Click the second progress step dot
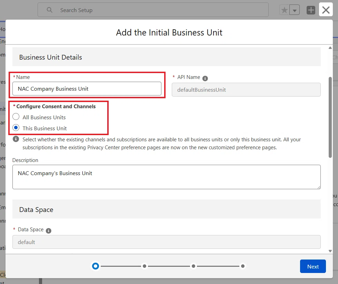Screen dimensions: 338x284 tap(145, 266)
